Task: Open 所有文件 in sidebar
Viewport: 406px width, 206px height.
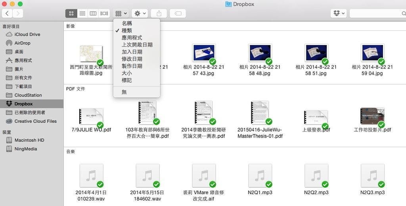Action: pos(32,78)
